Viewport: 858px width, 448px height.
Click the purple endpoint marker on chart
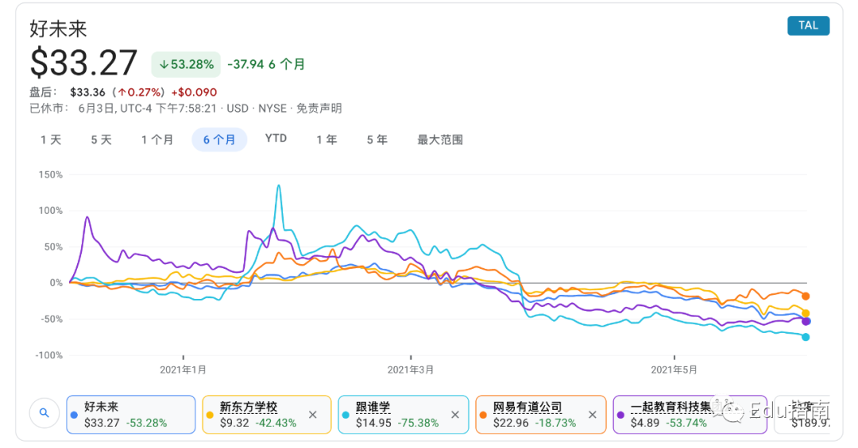tap(806, 321)
